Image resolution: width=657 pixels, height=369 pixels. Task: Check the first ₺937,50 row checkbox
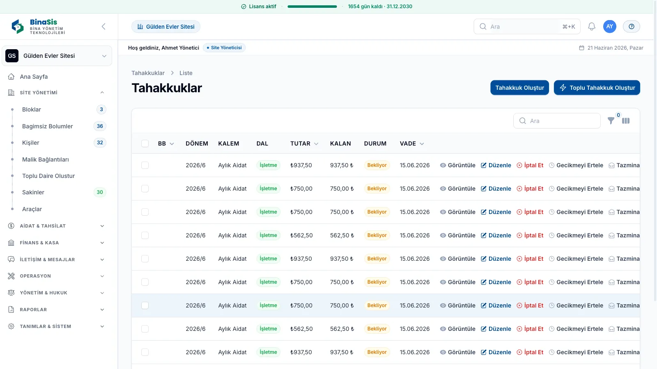[145, 165]
